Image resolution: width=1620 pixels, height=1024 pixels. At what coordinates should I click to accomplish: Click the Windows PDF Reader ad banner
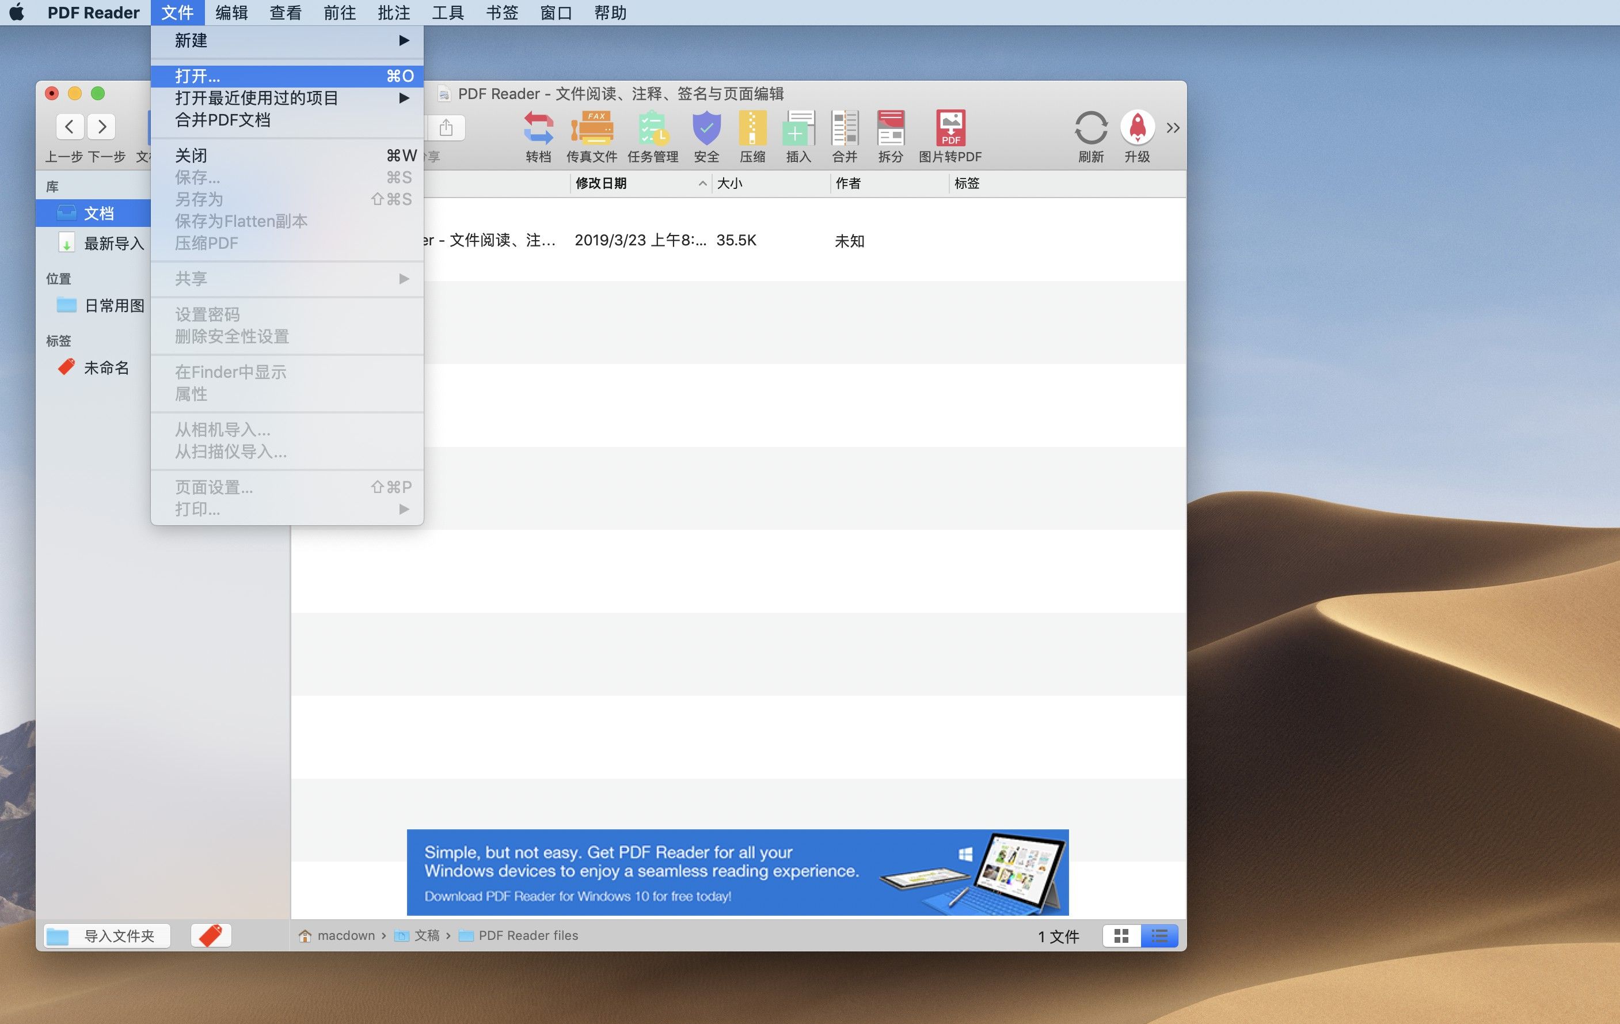[737, 872]
